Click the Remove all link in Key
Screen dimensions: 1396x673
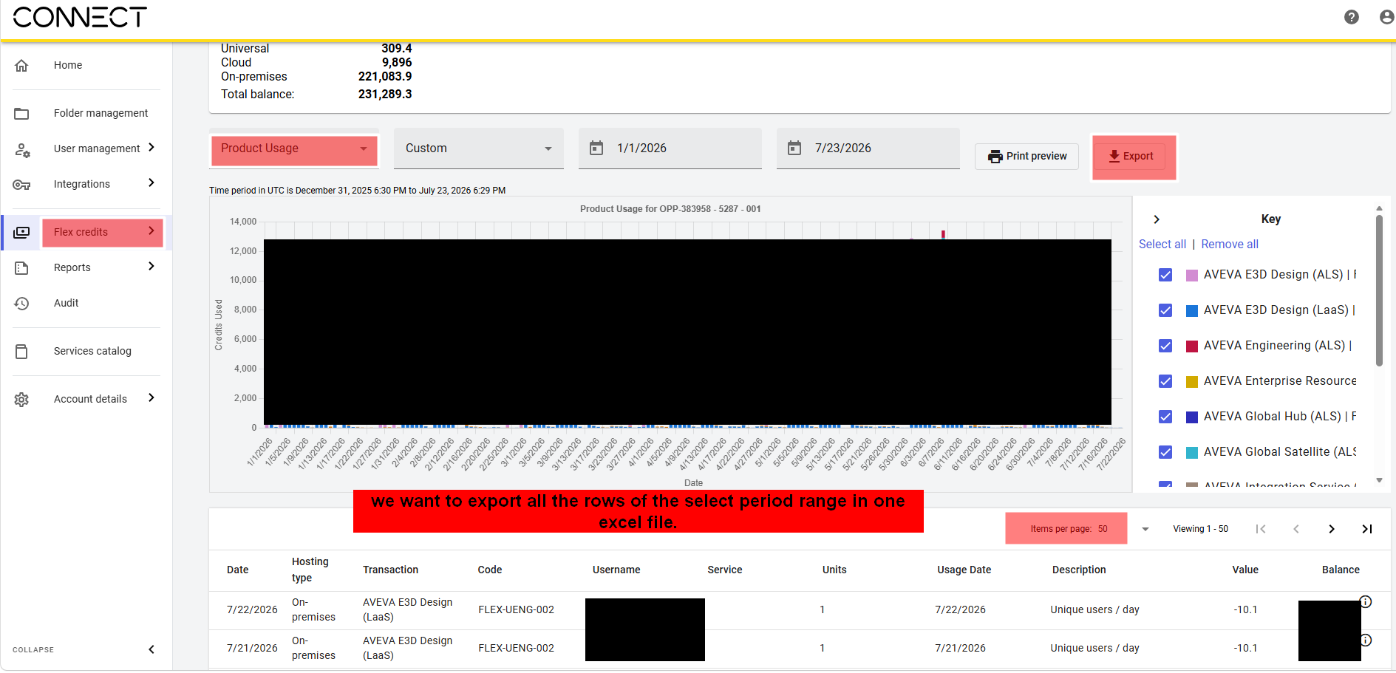(1230, 245)
